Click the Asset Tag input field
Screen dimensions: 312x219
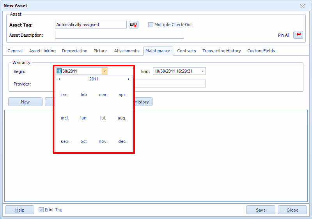(x=91, y=25)
